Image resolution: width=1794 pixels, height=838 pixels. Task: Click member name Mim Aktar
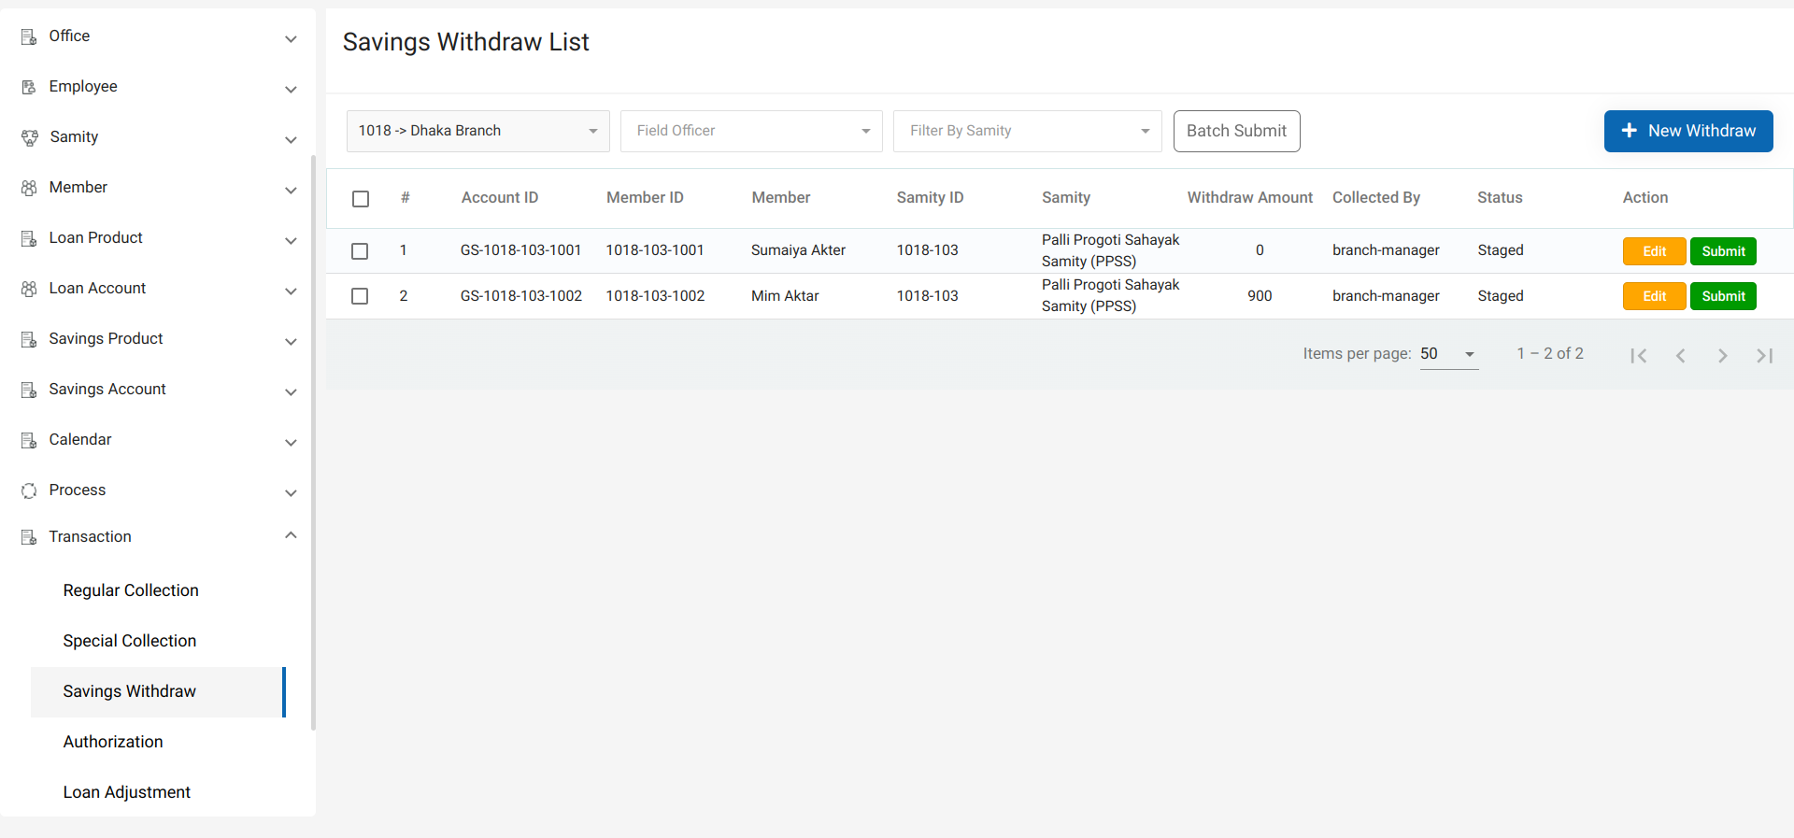(785, 296)
